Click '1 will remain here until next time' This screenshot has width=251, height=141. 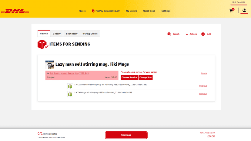click(51, 137)
